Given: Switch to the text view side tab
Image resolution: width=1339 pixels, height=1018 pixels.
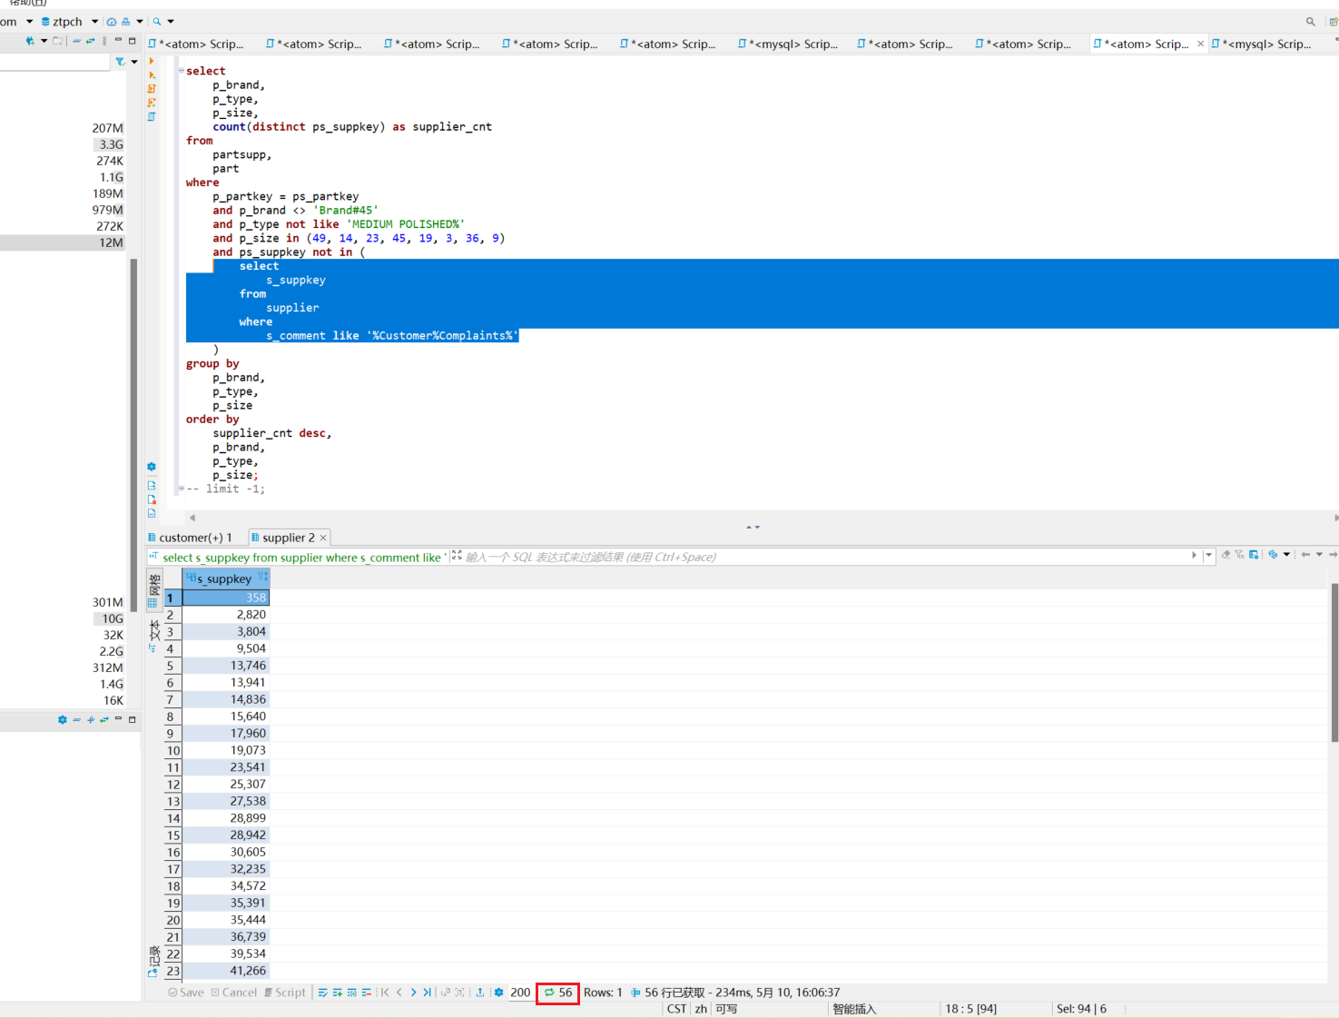Looking at the screenshot, I should [154, 634].
